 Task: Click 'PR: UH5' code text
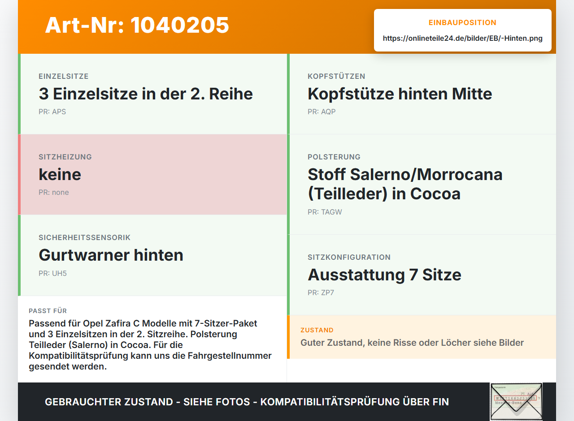click(x=52, y=273)
